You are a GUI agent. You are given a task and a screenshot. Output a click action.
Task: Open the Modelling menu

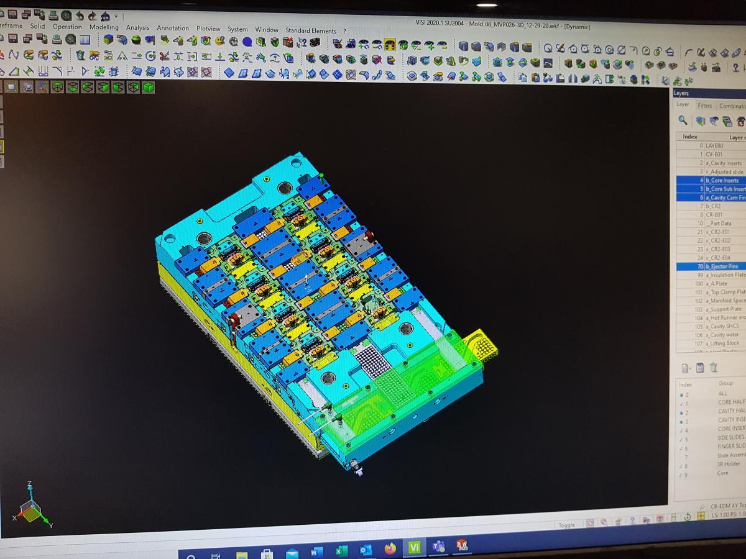tap(104, 27)
